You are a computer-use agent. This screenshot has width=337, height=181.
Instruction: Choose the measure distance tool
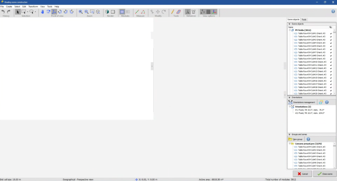[x=137, y=12]
